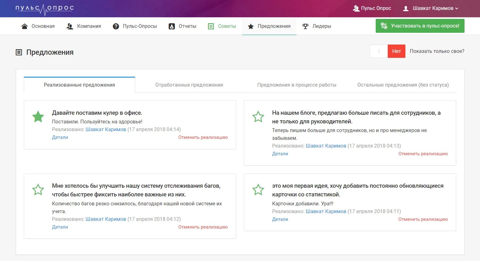
Task: Toggle the Нет switch for own suggestions
Action: (x=387, y=51)
